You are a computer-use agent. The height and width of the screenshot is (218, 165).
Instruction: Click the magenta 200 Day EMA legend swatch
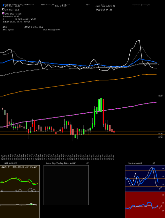click(x=3, y=14)
